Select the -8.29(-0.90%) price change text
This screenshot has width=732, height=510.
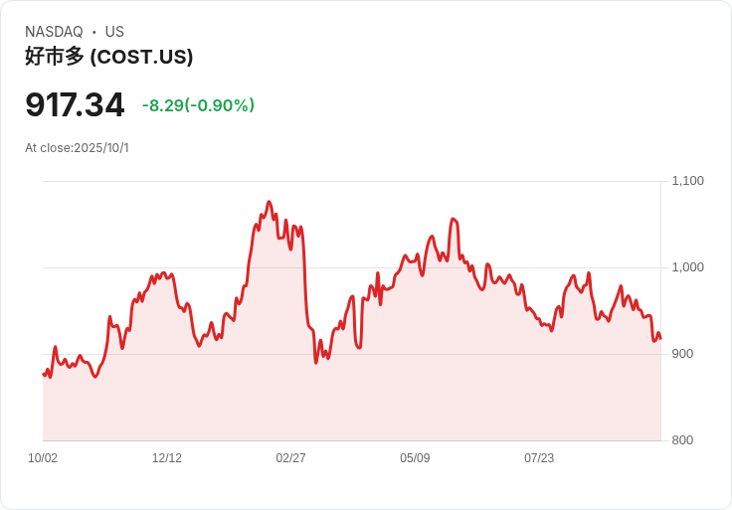[x=198, y=105]
